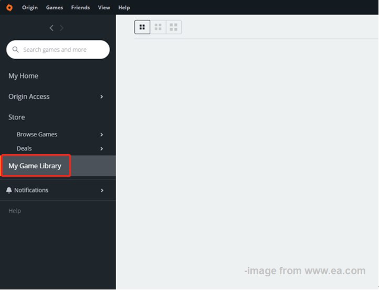Go back with the left arrow
The width and height of the screenshot is (379, 290).
click(51, 28)
